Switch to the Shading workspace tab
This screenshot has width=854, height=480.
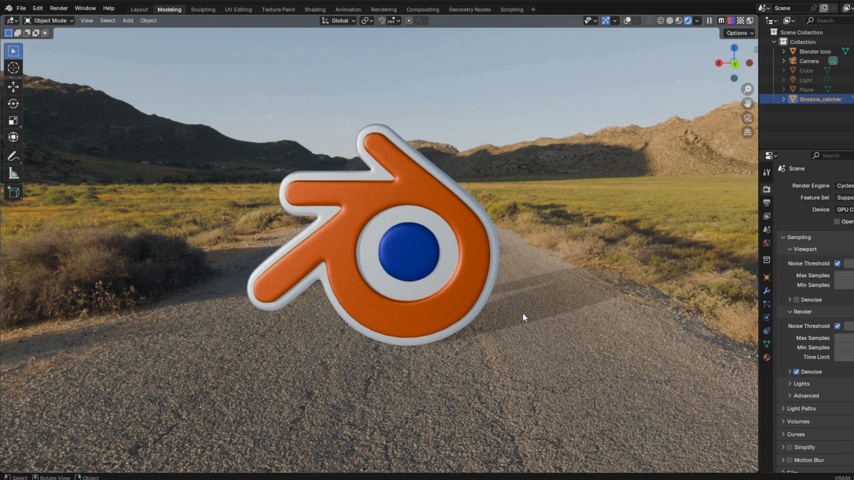315,9
